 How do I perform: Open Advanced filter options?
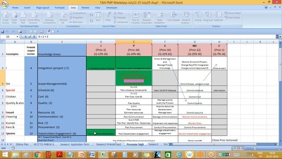121,22
